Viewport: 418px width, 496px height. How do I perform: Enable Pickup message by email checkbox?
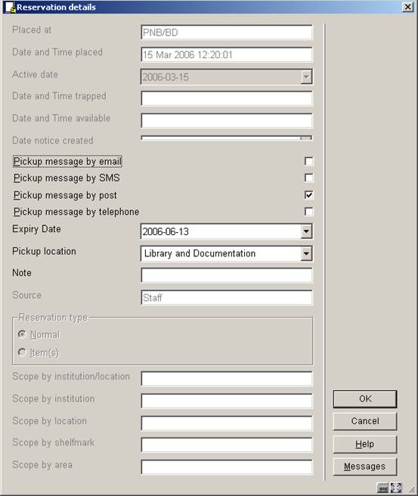308,161
